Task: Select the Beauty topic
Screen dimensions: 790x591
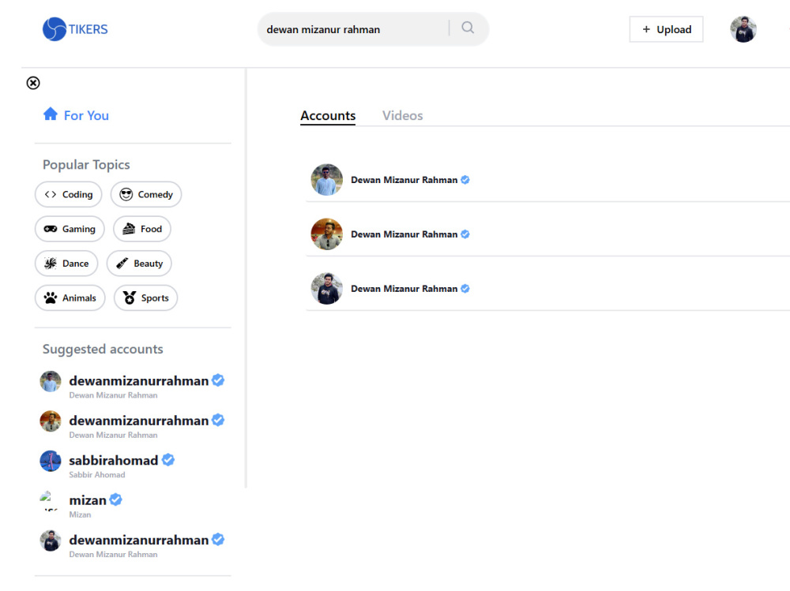Action: pyautogui.click(x=139, y=264)
